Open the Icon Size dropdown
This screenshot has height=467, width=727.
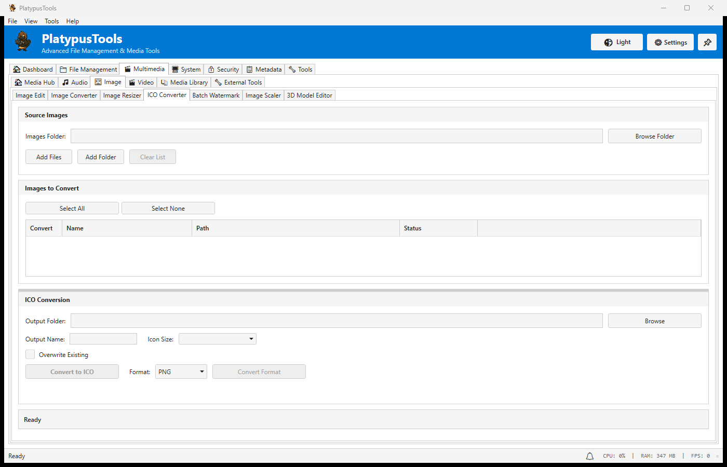(217, 338)
